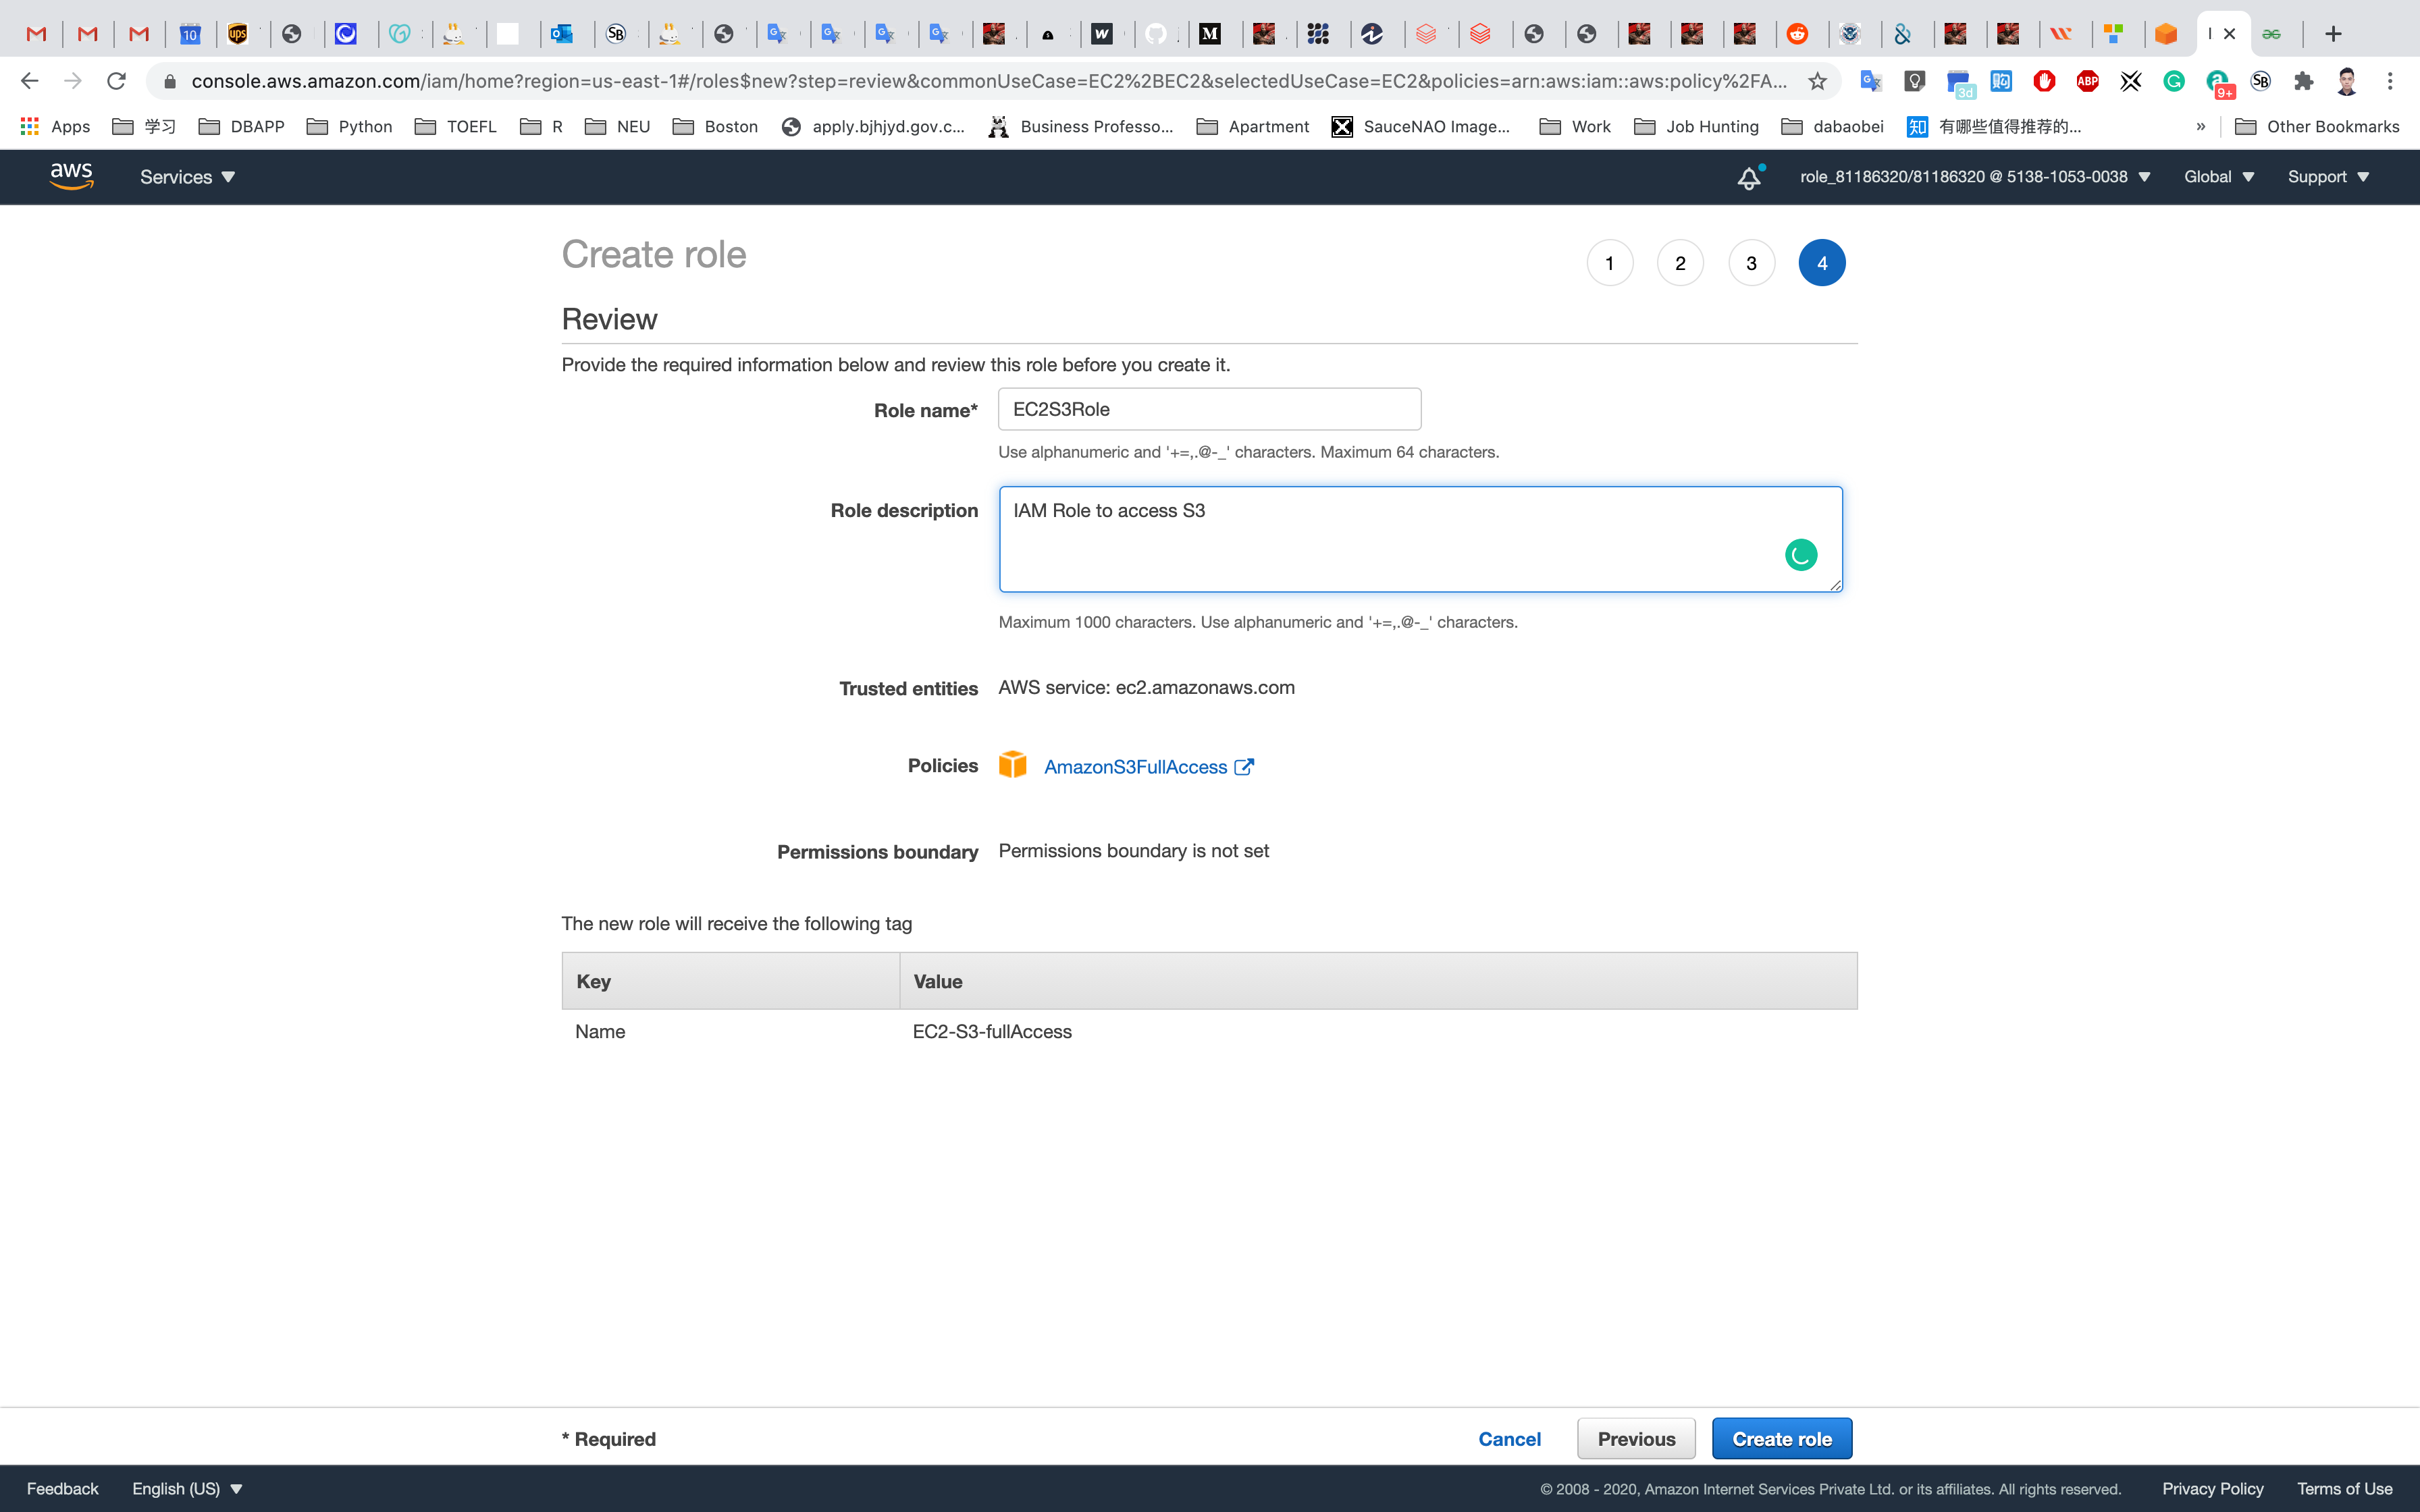This screenshot has height=1512, width=2420.
Task: Click the Grammarly icon in description box
Action: (1800, 555)
